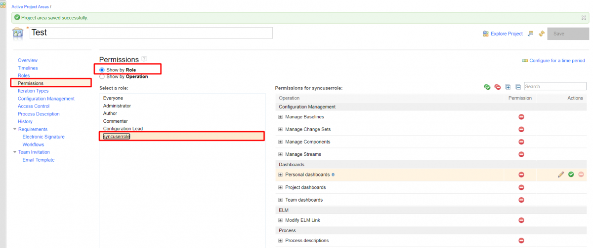Viewport: 593px width, 248px height.
Task: Expand the Manage Baselines operation
Action: [x=280, y=117]
